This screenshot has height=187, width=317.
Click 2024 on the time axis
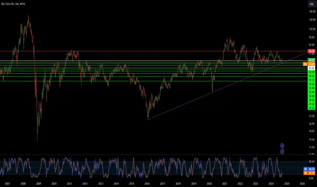(x=271, y=184)
